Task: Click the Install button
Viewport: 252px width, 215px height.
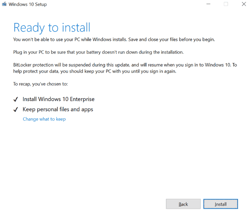Action: [x=220, y=204]
